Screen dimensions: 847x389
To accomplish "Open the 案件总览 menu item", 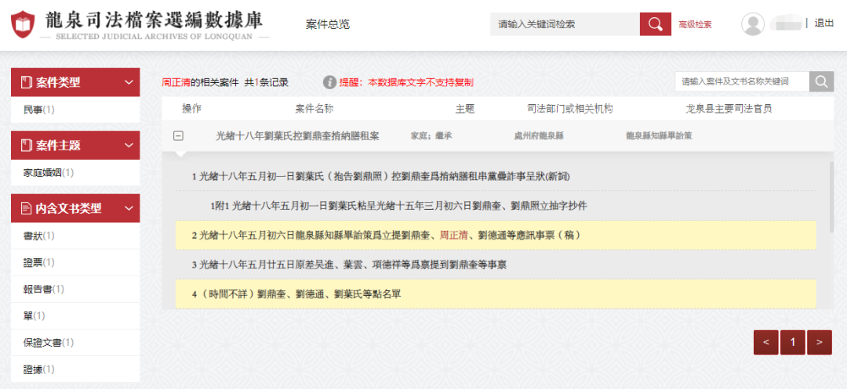I will pos(327,25).
